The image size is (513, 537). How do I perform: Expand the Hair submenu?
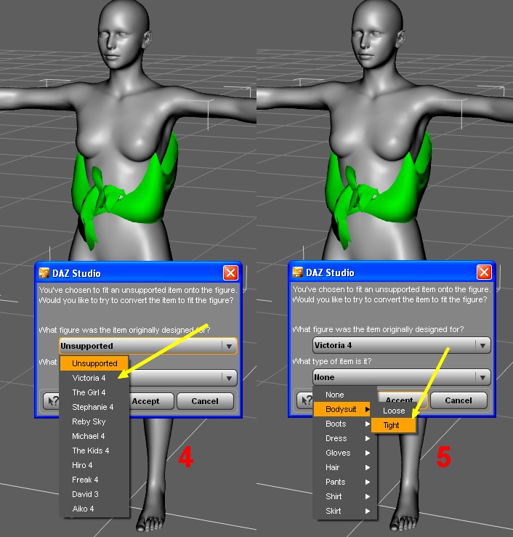pos(345,467)
